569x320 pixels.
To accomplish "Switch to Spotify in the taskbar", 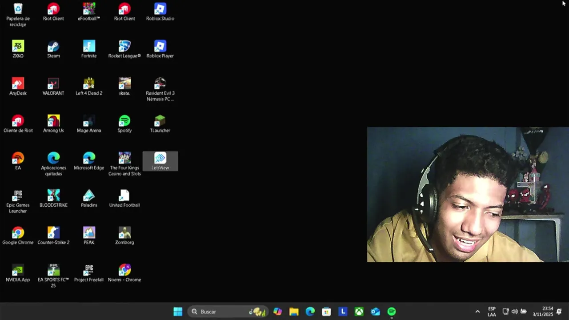I will click(392, 312).
